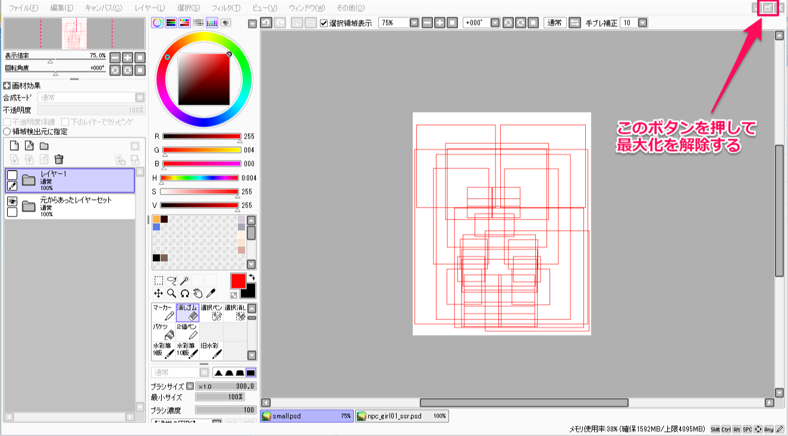
Task: Select the magic wand tool
Action: coord(185,280)
